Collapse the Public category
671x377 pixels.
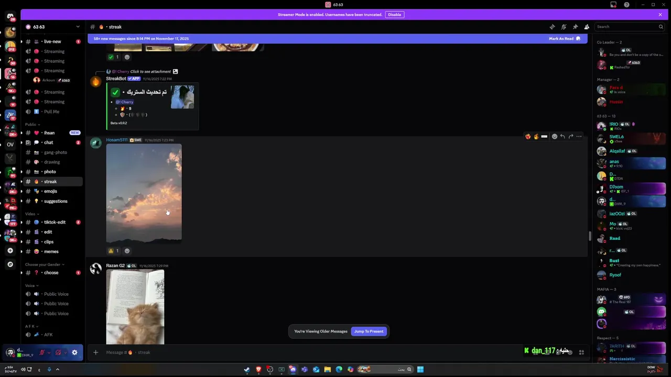[x=32, y=124]
